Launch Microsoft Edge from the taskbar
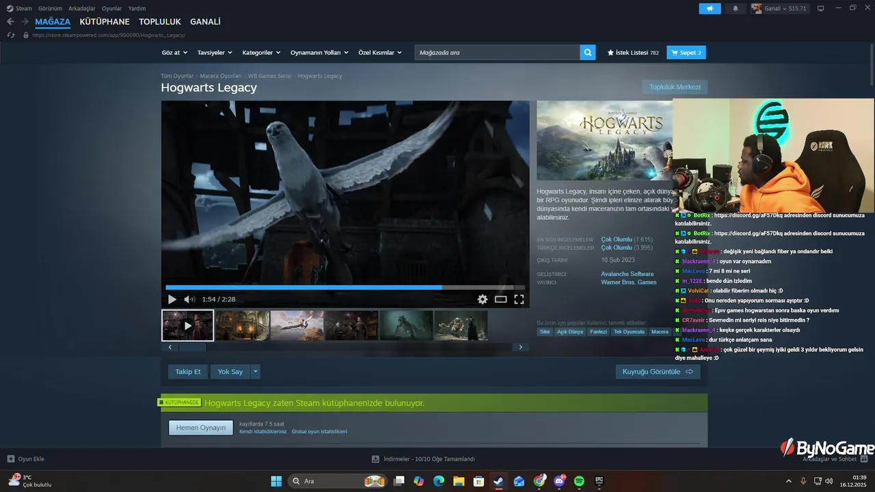This screenshot has width=875, height=492. [x=439, y=481]
